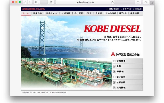Open the 製品カタログ navigation item
Screen dimensions: 164x103
pos(52,13)
